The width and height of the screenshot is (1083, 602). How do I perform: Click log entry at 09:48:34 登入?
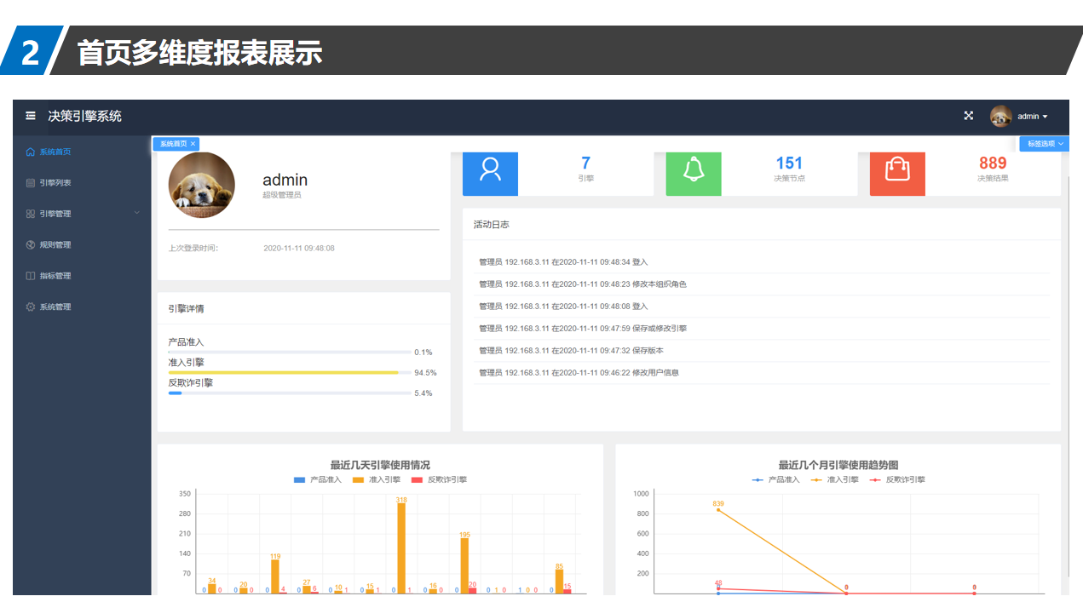click(762, 262)
